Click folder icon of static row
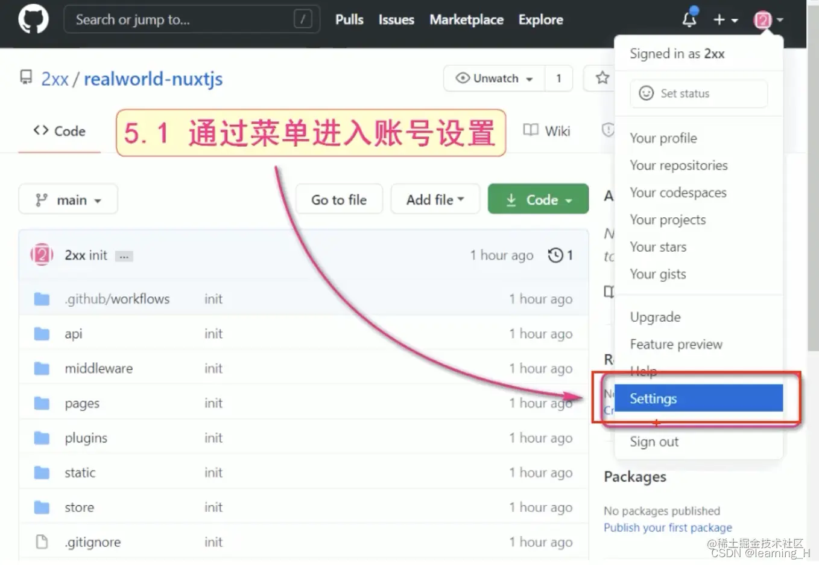This screenshot has width=819, height=565. (42, 473)
